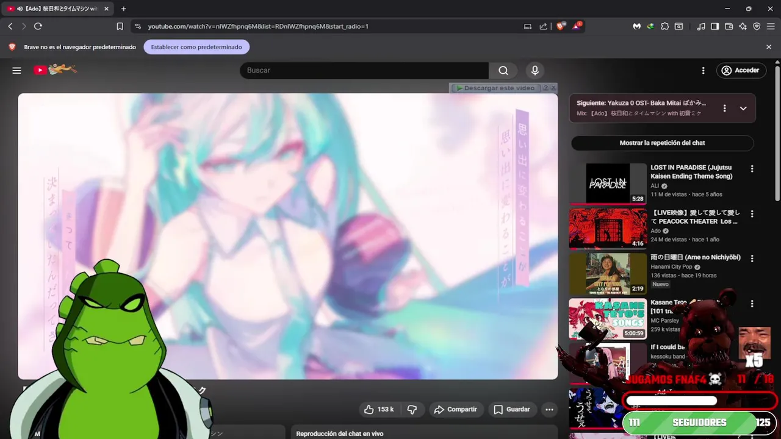
Task: Click the tab search window icon in toolbar
Action: pyautogui.click(x=678, y=26)
